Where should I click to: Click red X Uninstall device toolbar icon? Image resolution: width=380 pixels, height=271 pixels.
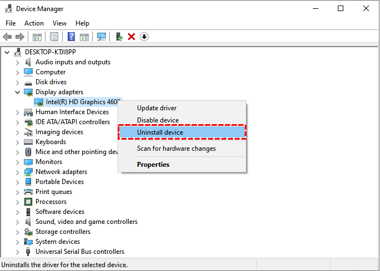[131, 37]
